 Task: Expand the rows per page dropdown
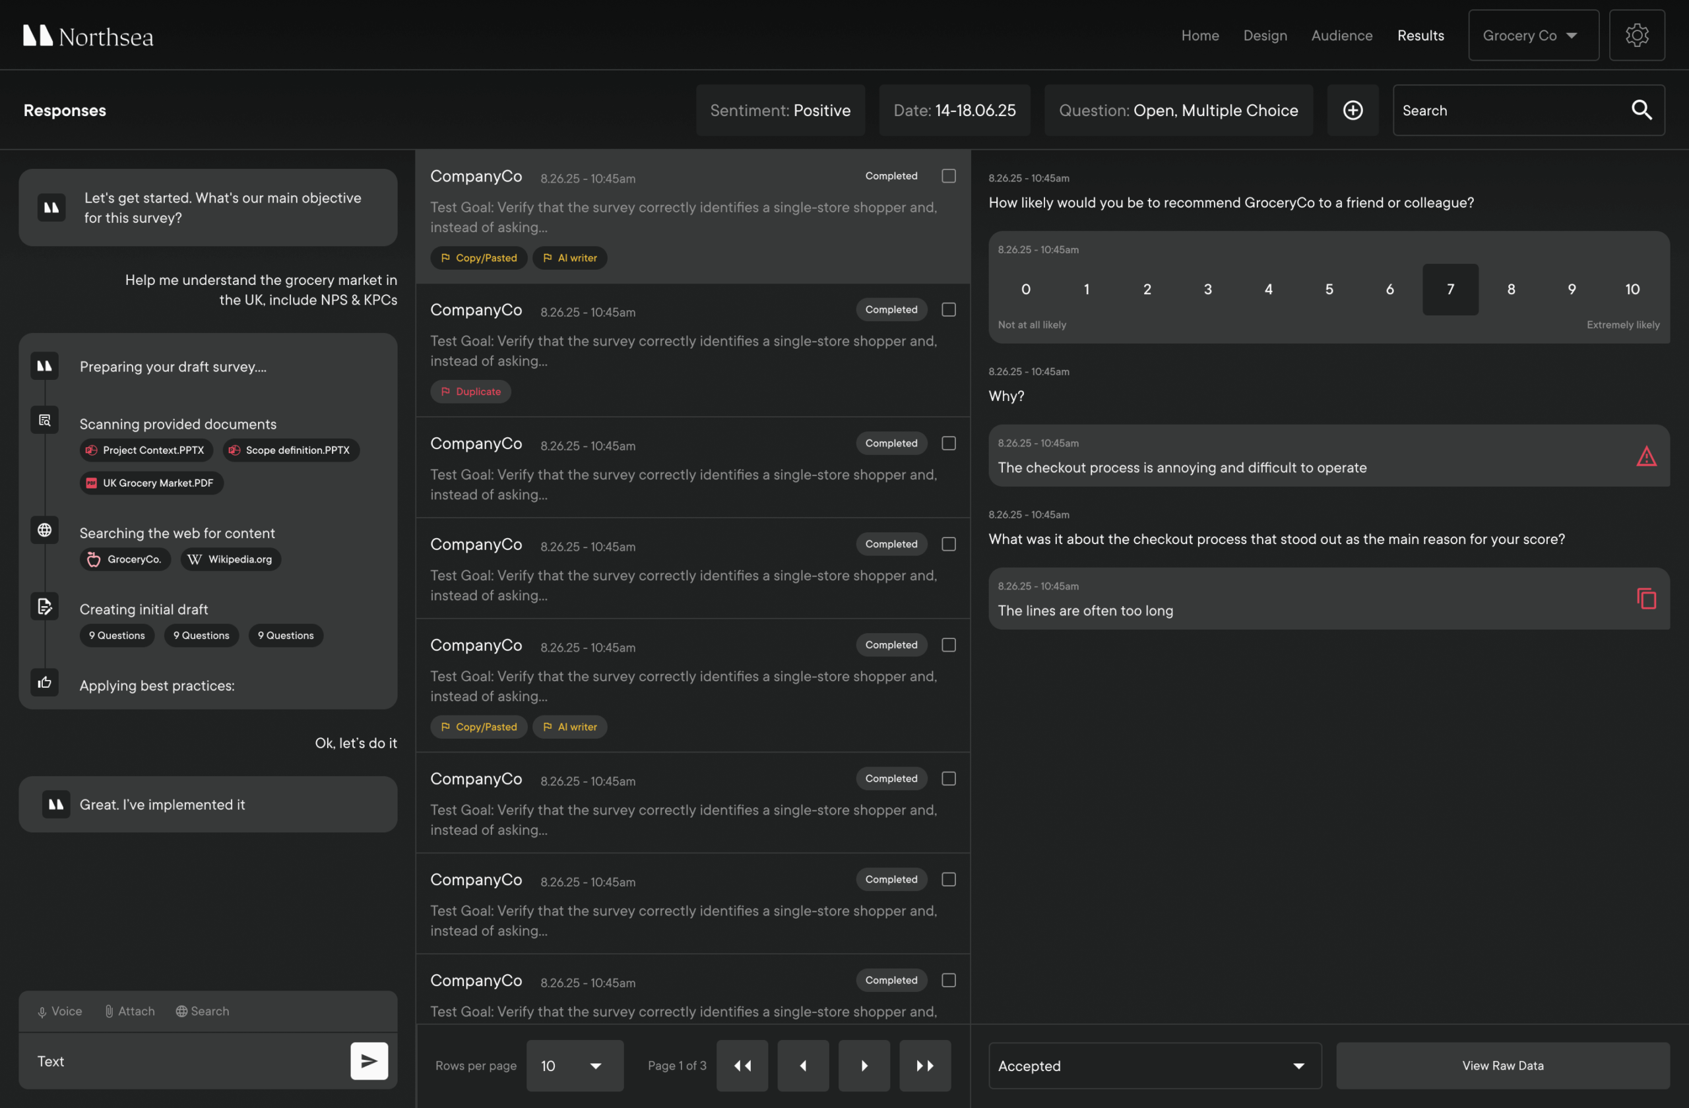574,1065
